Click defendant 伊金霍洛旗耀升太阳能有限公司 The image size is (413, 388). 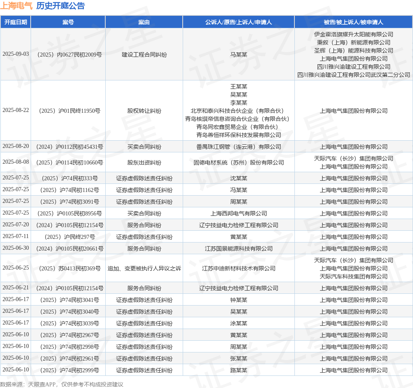coord(353,34)
